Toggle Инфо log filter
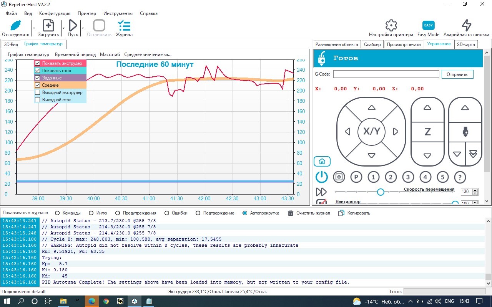Viewport: 492px width, 307px height. click(91, 213)
